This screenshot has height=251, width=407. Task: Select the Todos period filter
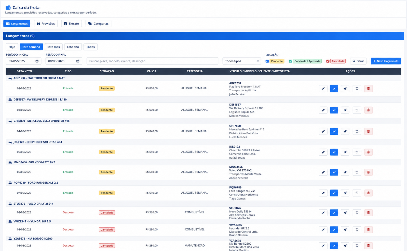(x=90, y=47)
